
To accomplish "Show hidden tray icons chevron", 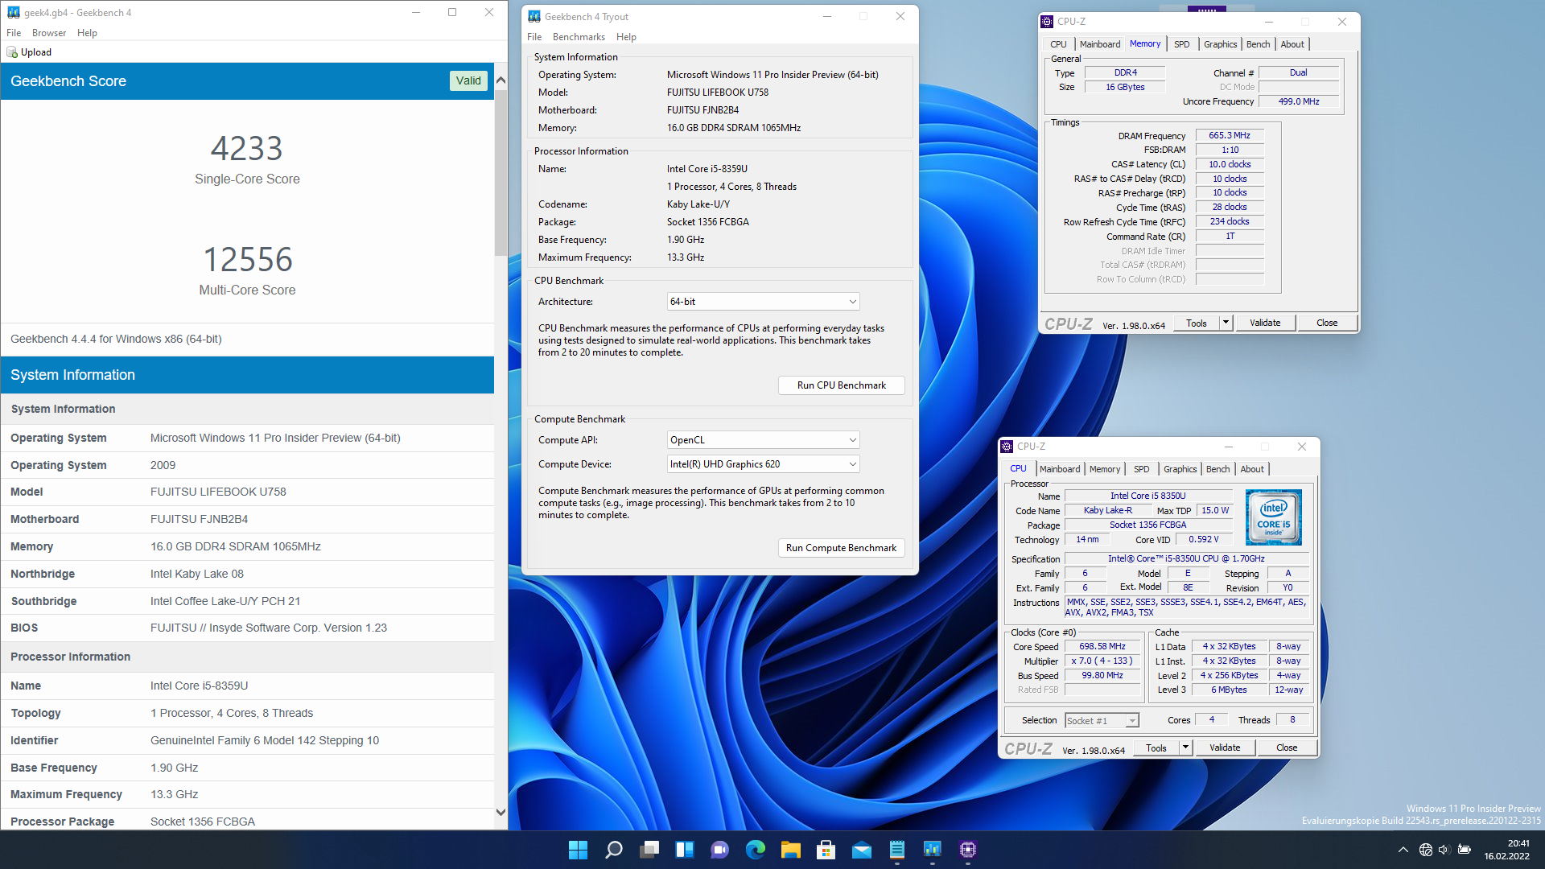I will click(1403, 850).
